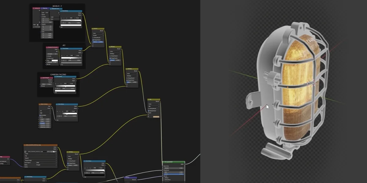This screenshot has width=367, height=183.
Task: Toggle Only Local on the Ambient Occlusion node
Action: click(x=47, y=58)
